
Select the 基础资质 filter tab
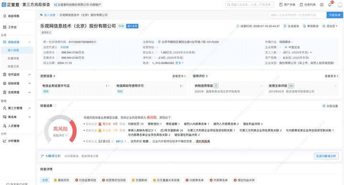(62, 180)
